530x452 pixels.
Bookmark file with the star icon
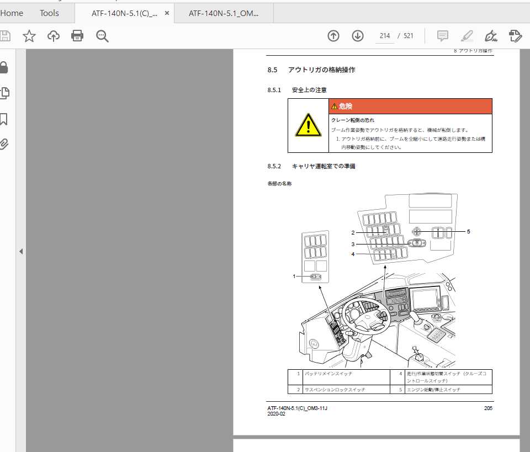tap(29, 36)
